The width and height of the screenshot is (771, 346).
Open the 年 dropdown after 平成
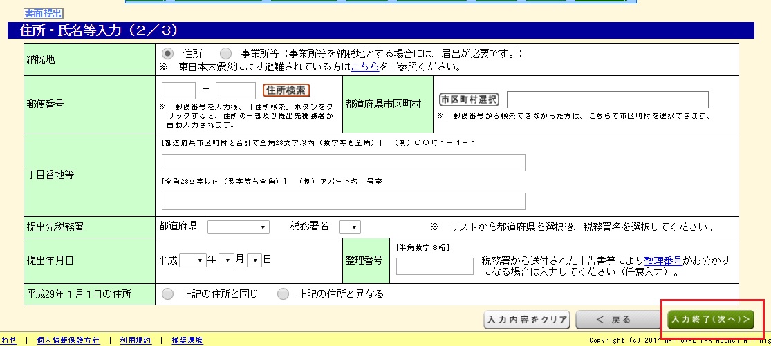[193, 260]
